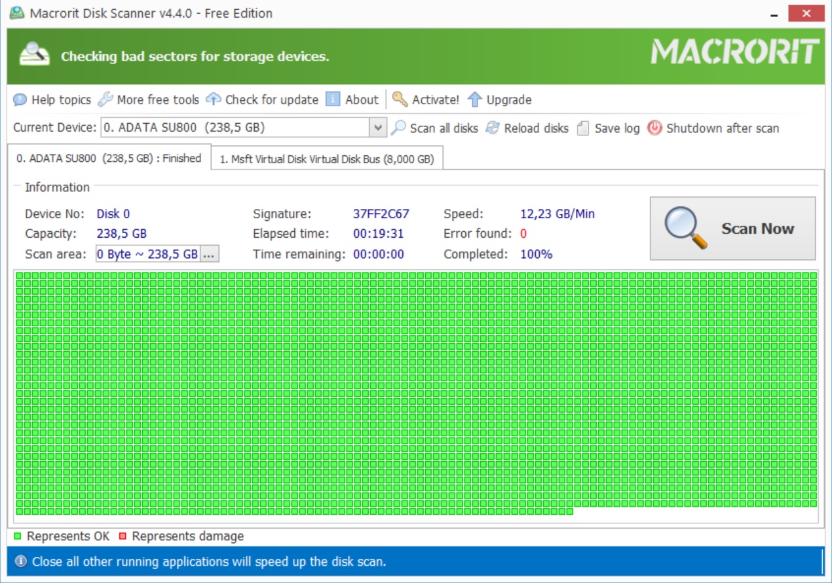Click the 'Checking bad sectors' banner text

point(195,57)
